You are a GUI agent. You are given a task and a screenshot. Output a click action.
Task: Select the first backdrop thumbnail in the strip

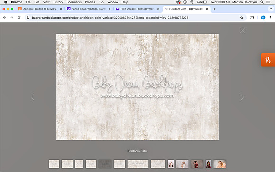[x=54, y=164]
